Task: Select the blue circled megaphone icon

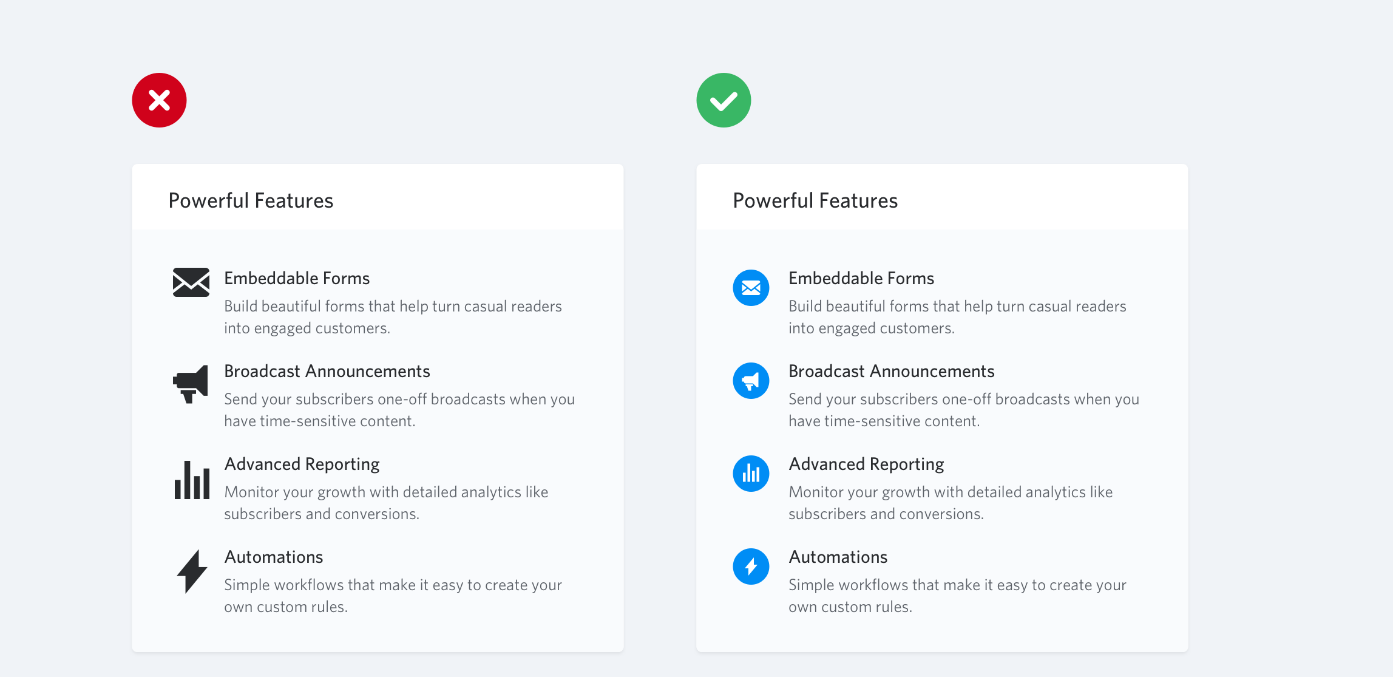Action: (x=751, y=381)
